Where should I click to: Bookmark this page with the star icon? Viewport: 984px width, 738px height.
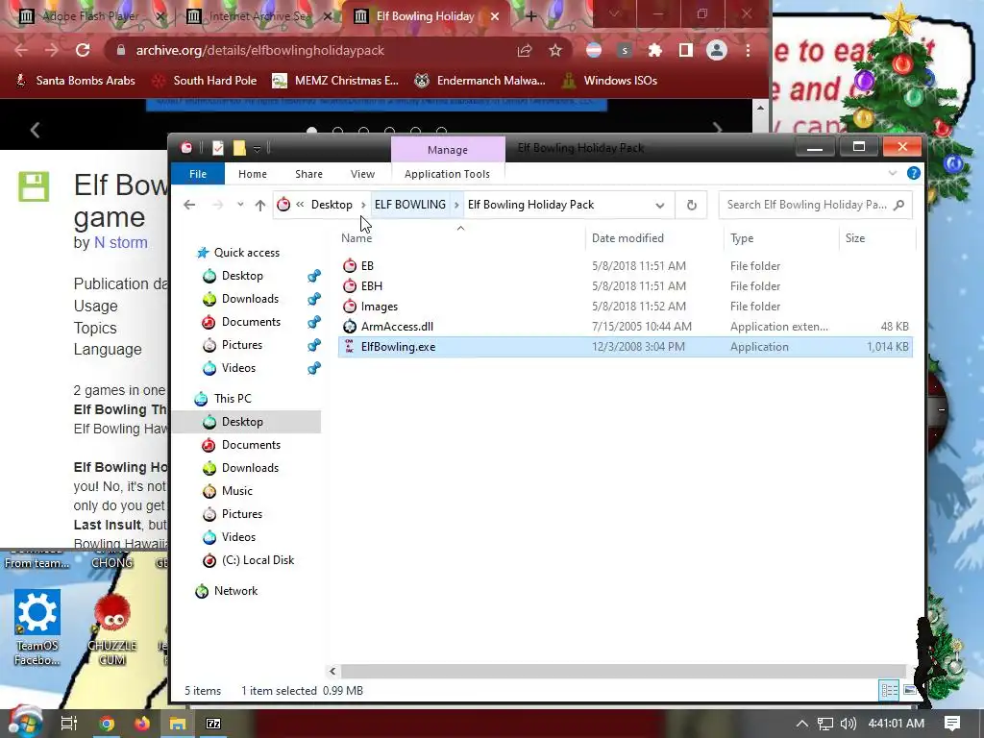[555, 50]
